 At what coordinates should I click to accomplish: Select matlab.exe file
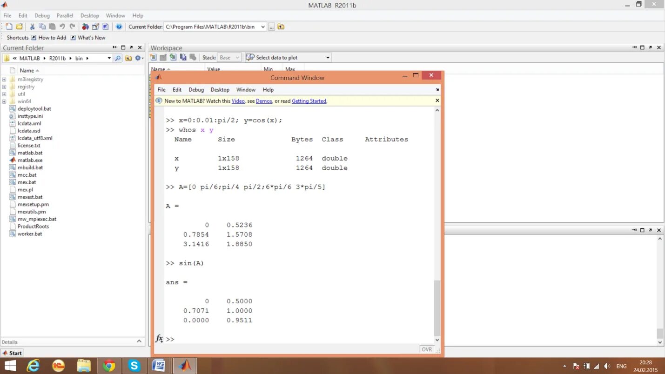30,160
